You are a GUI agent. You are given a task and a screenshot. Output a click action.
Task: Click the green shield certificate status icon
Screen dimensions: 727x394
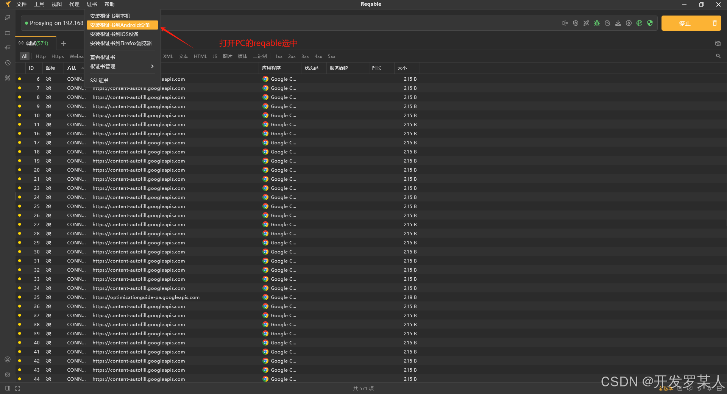click(x=650, y=23)
